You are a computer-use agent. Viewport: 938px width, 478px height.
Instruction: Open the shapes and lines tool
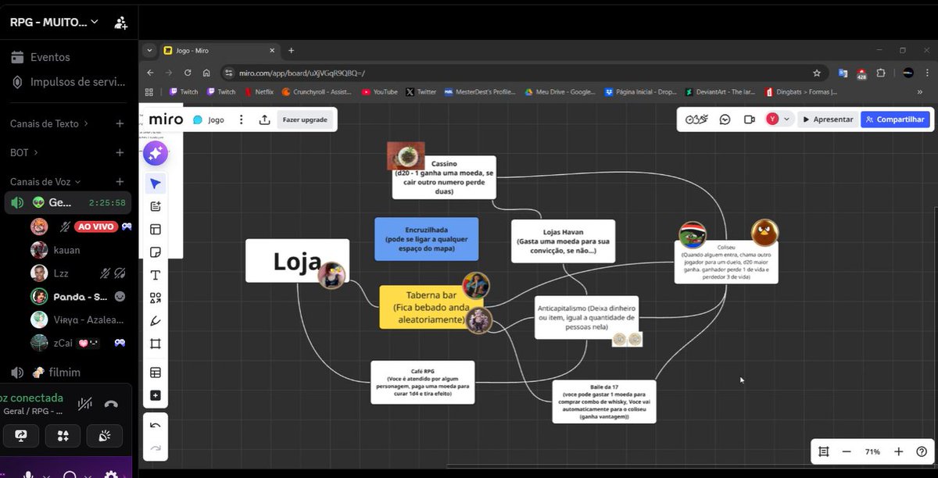155,298
